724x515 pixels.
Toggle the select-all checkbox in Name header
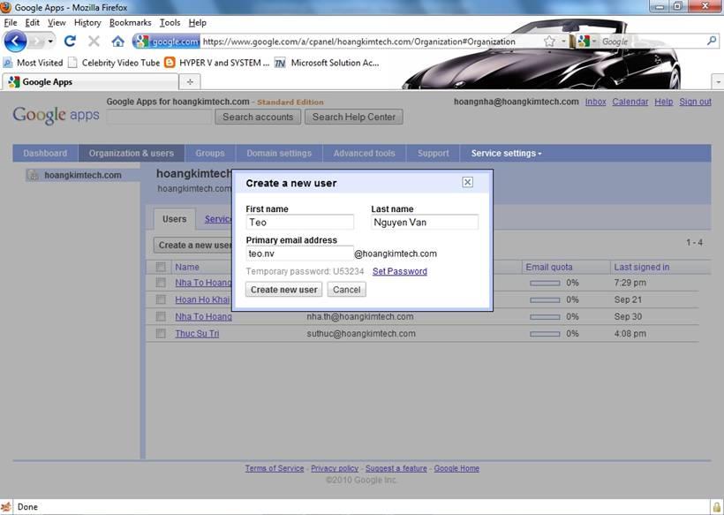(161, 267)
